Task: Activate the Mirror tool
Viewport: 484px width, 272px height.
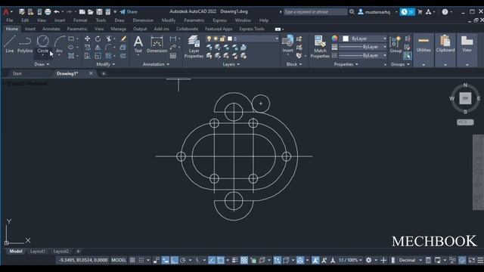Action: tap(98, 47)
